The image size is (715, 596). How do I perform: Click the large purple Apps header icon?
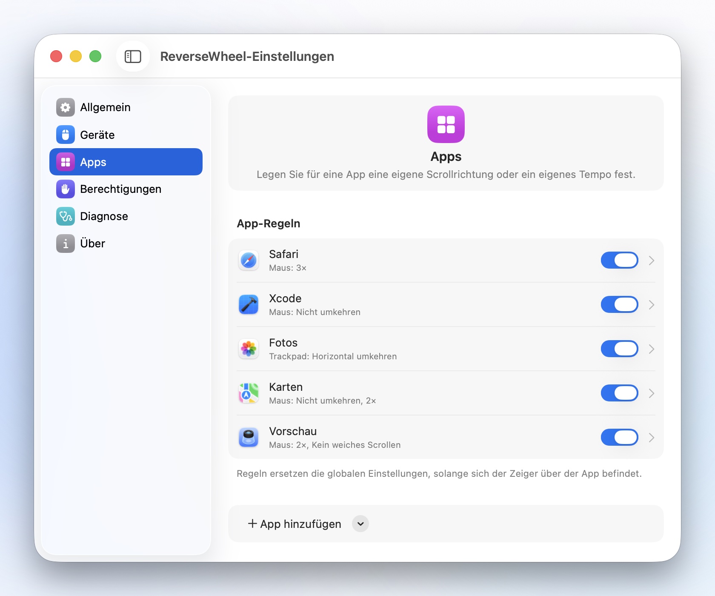tap(446, 124)
